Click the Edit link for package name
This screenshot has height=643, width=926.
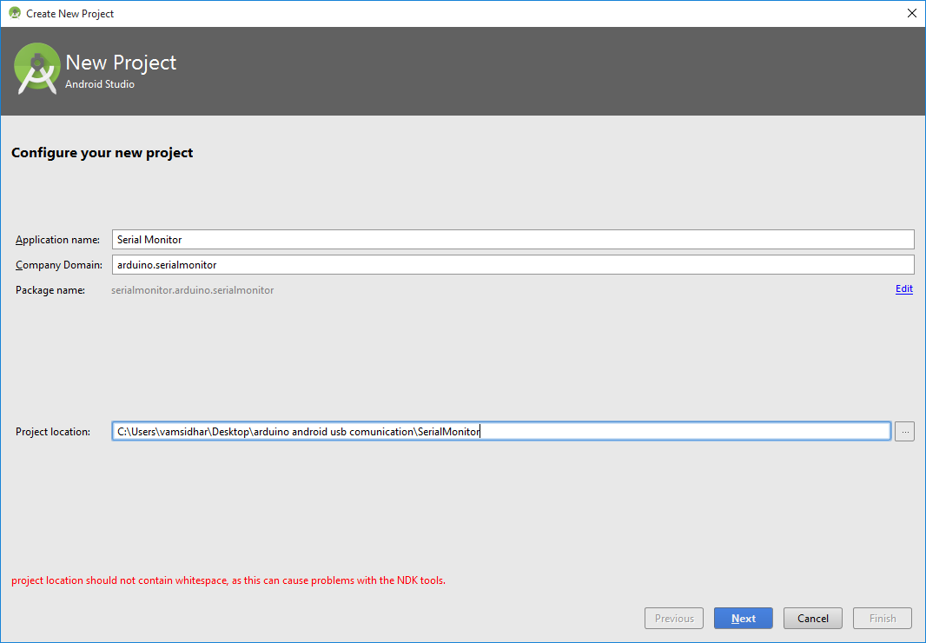coord(903,289)
